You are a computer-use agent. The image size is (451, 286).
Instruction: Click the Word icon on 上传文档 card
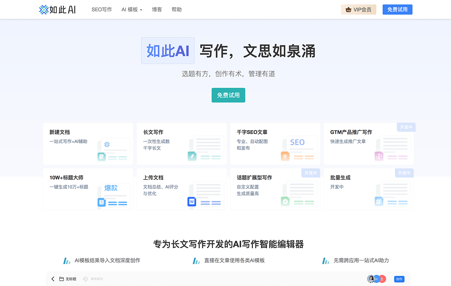tap(192, 202)
